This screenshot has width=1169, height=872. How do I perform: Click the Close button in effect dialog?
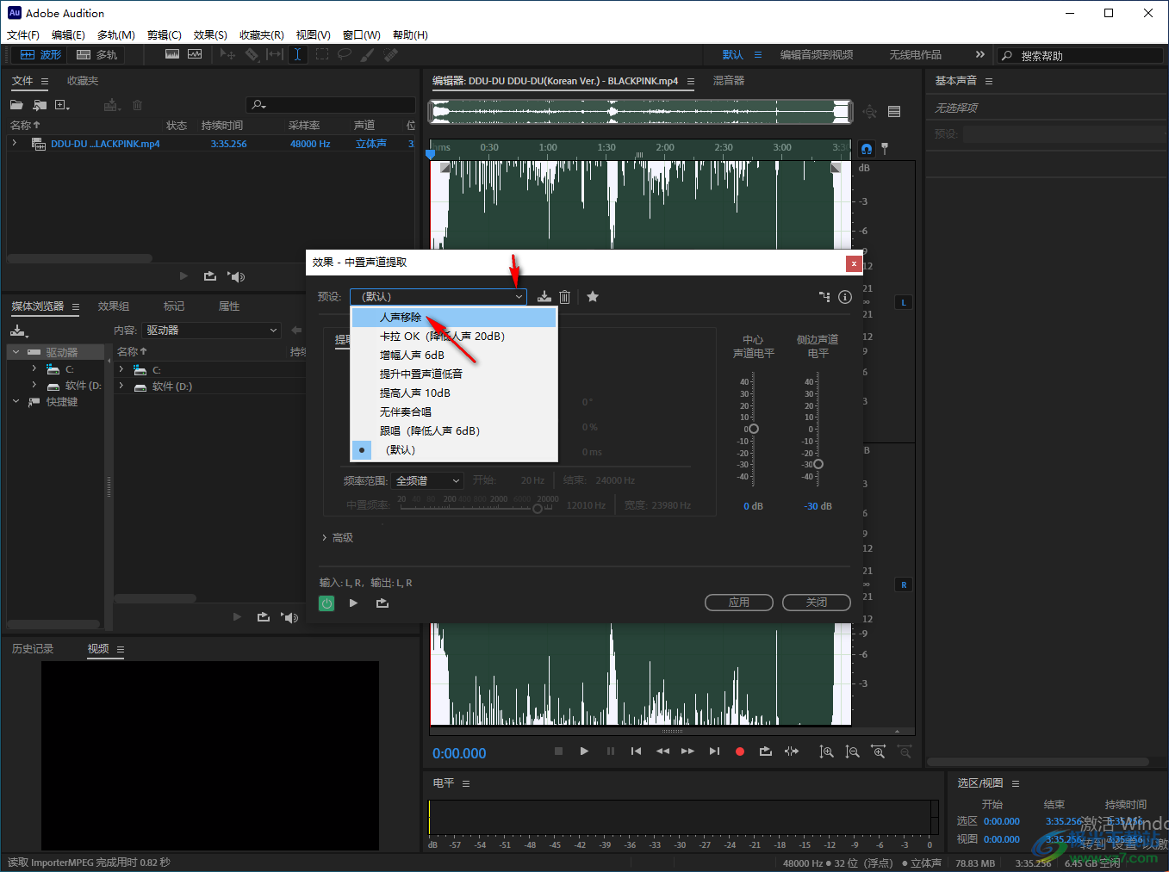(x=816, y=603)
